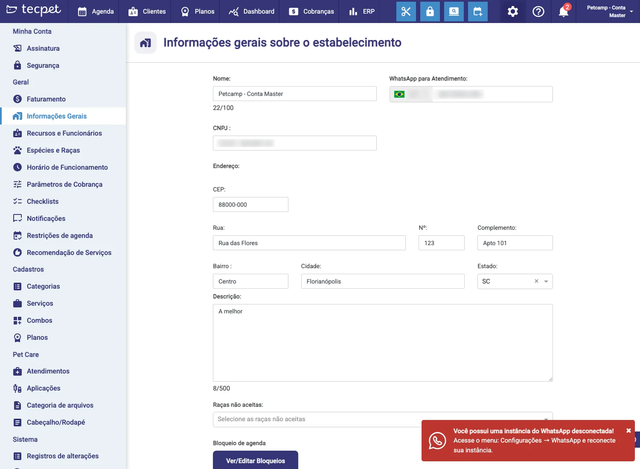Click the Serviços briefcase icon

(17, 303)
